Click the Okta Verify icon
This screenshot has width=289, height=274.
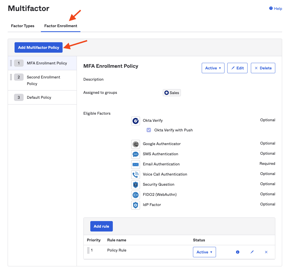coord(135,121)
